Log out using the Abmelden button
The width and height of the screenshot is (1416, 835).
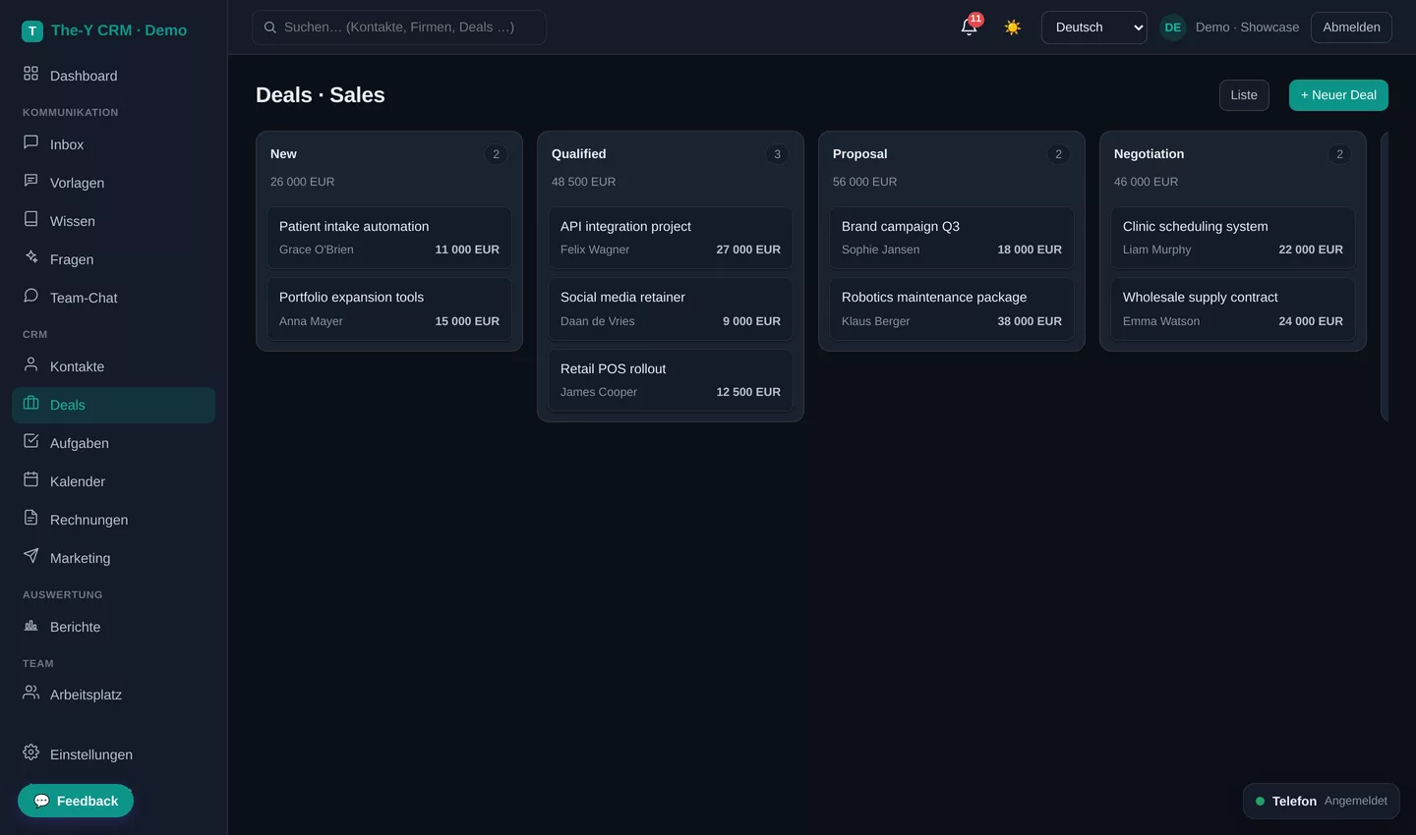(x=1351, y=28)
